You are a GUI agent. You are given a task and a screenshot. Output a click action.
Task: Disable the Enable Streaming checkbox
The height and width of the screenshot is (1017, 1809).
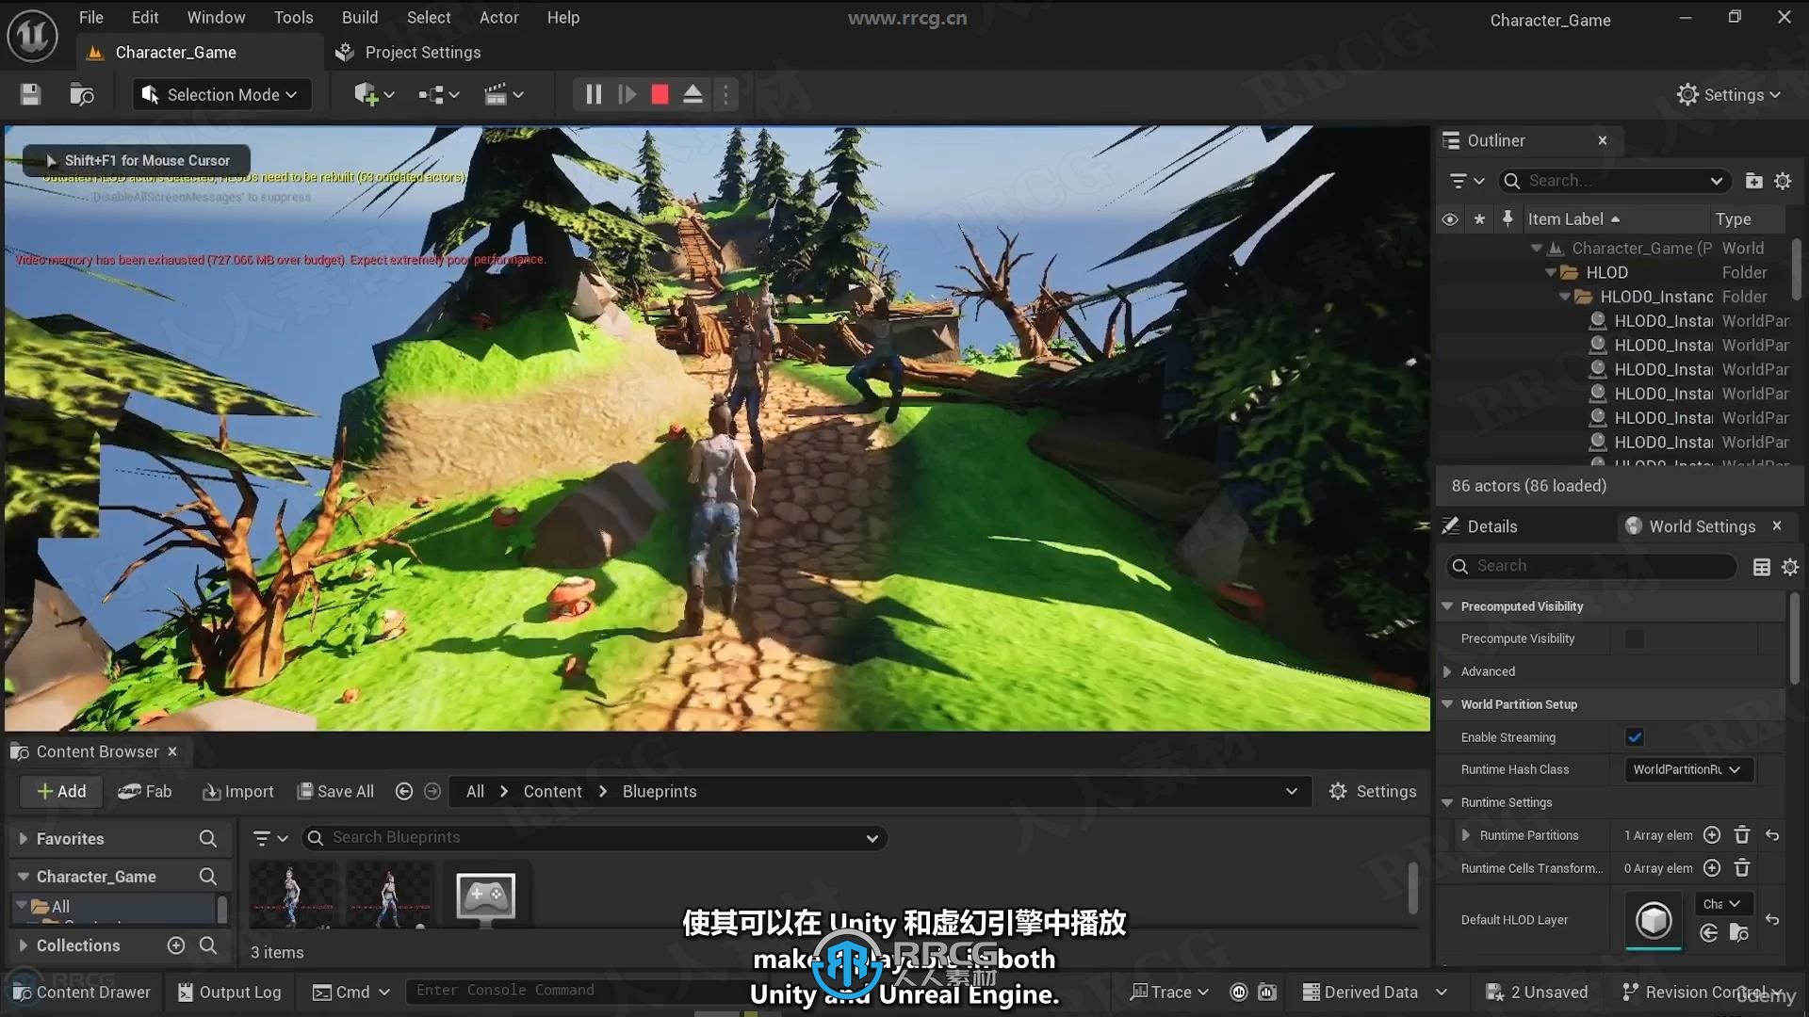(1635, 737)
